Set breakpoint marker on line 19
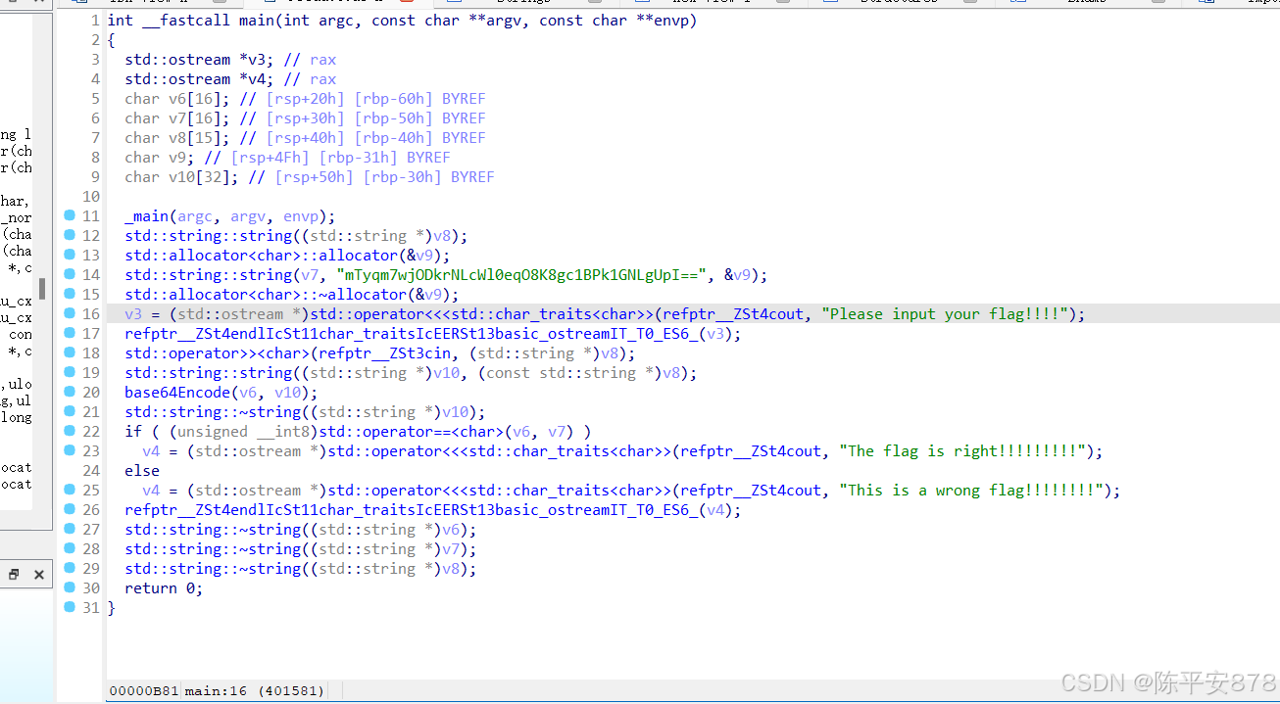This screenshot has width=1280, height=704. point(70,372)
